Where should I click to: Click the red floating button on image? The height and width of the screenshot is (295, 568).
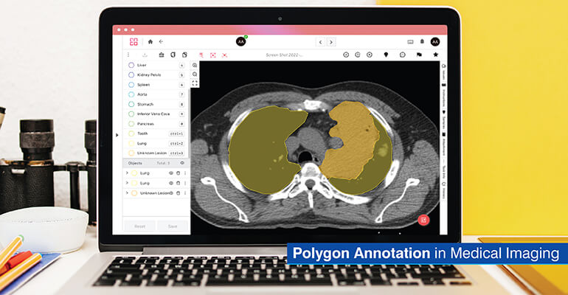pos(423,220)
